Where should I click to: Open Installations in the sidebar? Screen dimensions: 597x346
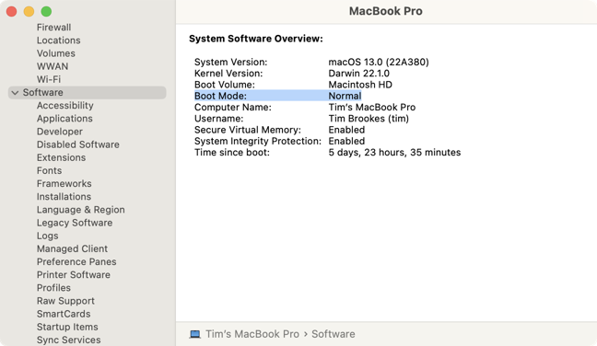tap(64, 197)
